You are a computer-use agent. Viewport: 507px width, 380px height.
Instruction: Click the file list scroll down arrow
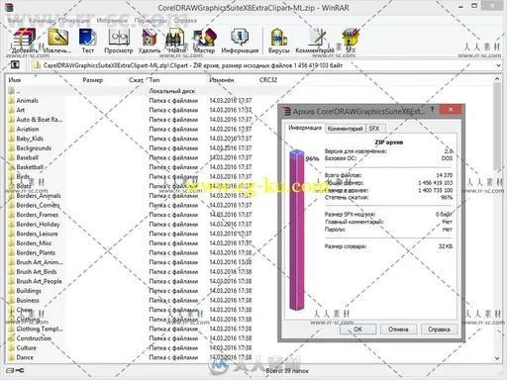pyautogui.click(x=497, y=358)
